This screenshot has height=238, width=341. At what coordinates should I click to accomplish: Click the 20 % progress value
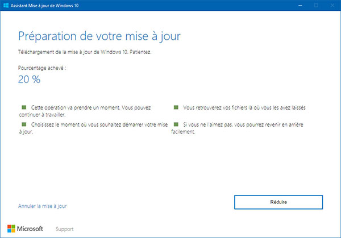(x=30, y=80)
